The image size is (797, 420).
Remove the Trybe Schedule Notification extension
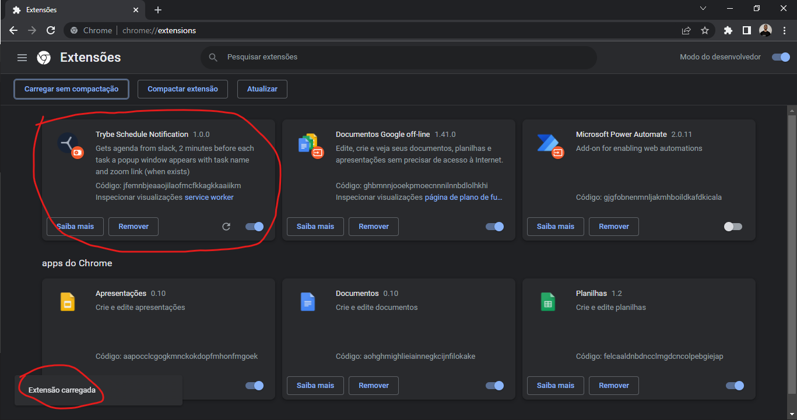pyautogui.click(x=134, y=227)
